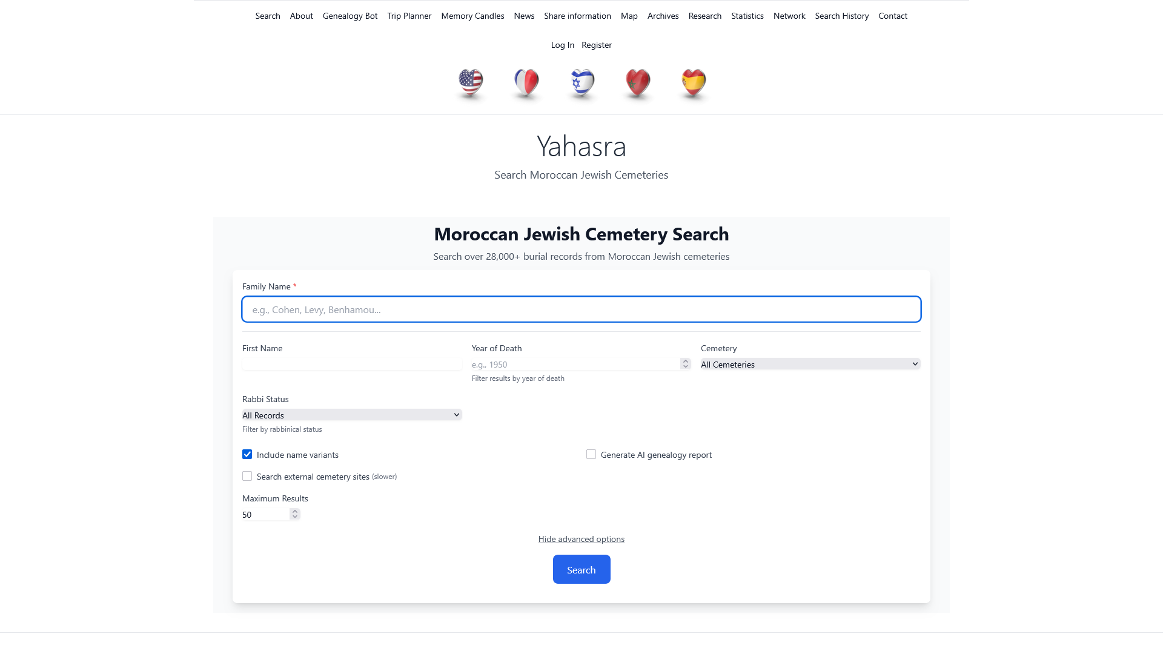Focus the Family Name input field

(581, 309)
